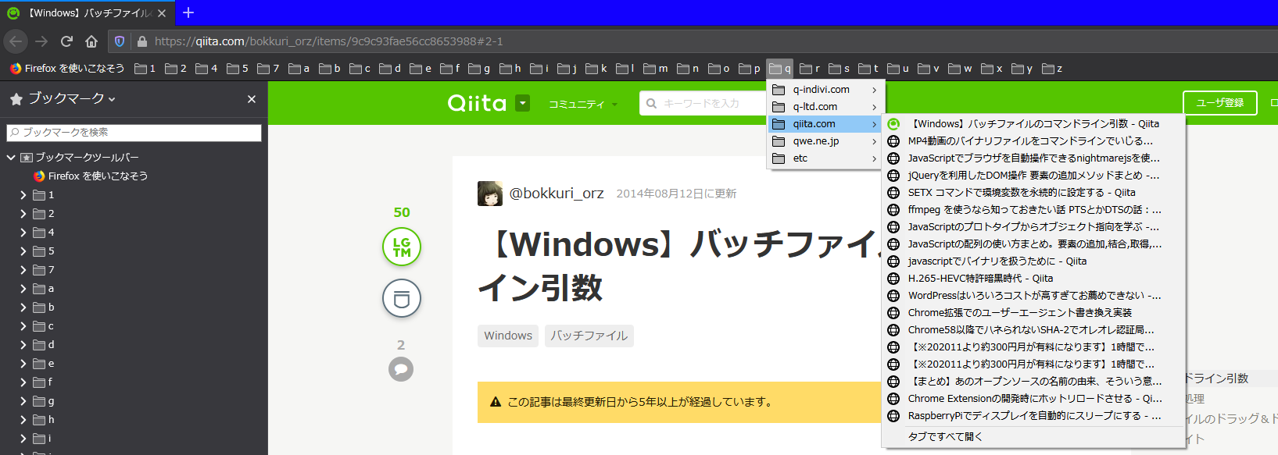The width and height of the screenshot is (1278, 455).
Task: Open bookmark Windows バッチファイル in submenu
Action: [1033, 124]
